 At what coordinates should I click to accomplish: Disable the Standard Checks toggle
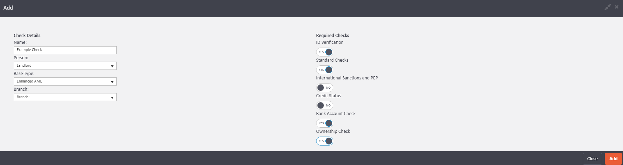point(325,70)
